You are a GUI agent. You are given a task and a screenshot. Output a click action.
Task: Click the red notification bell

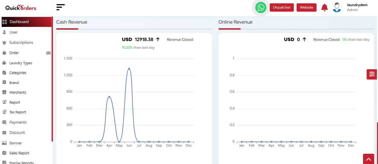[x=324, y=7]
